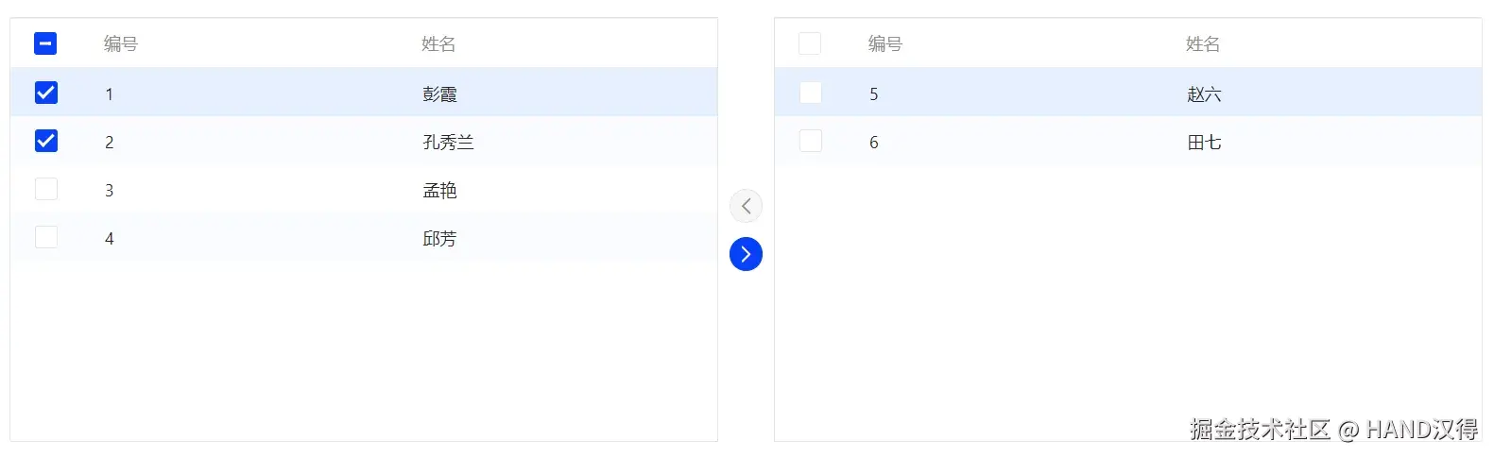Click the name 赵六 in the right list
Screen dimensions: 1494x458
(x=1204, y=94)
